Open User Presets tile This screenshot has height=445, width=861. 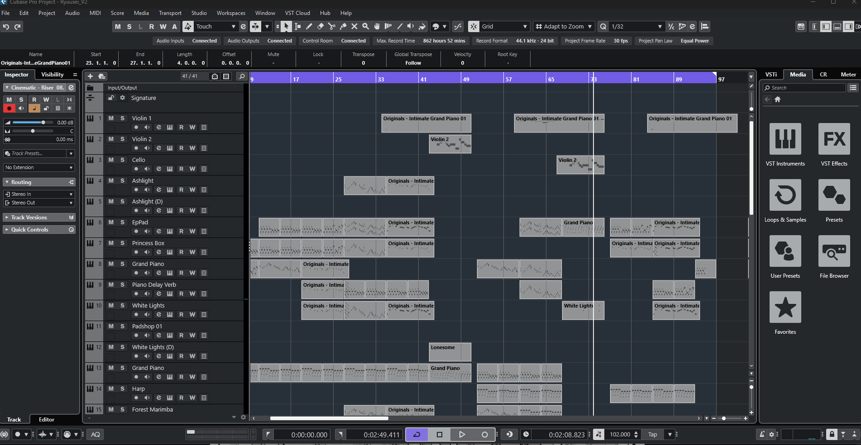tap(785, 251)
